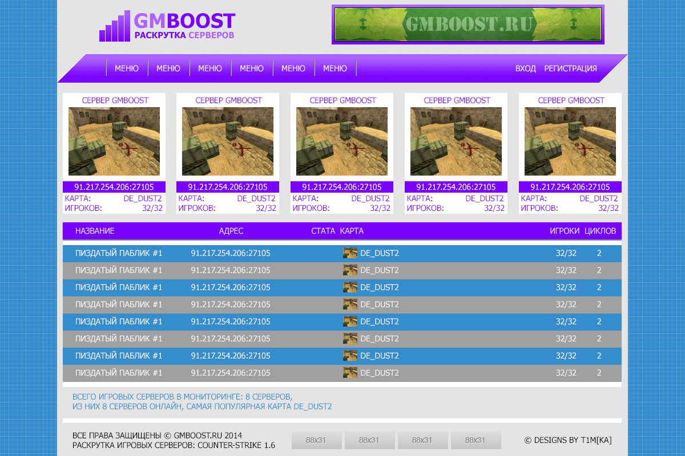Image resolution: width=685 pixels, height=456 pixels.
Task: Click the DE_DUST2 map name in the third table row
Action: click(x=380, y=287)
